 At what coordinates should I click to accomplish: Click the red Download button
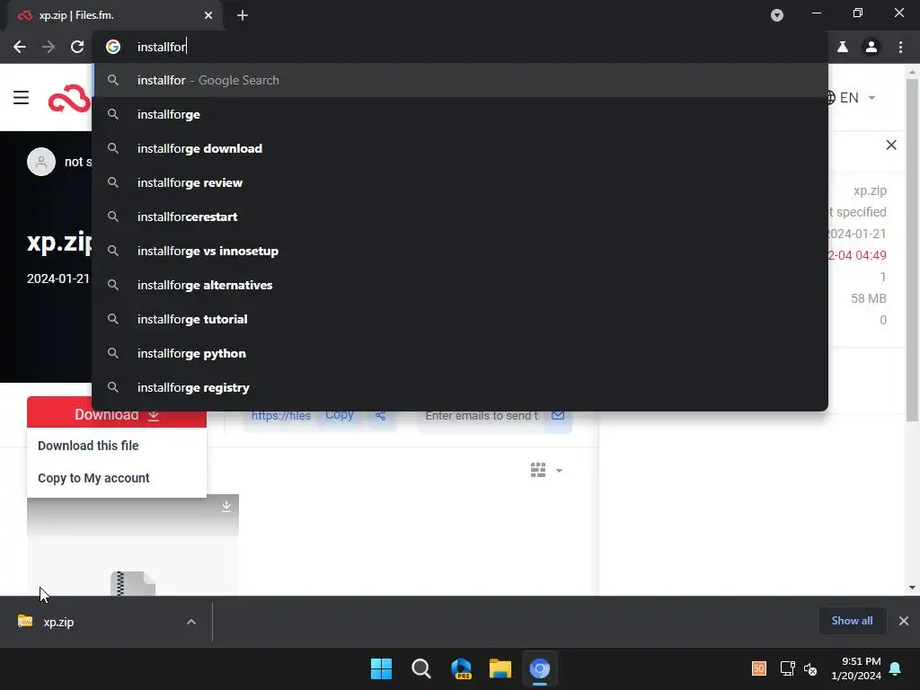(116, 414)
